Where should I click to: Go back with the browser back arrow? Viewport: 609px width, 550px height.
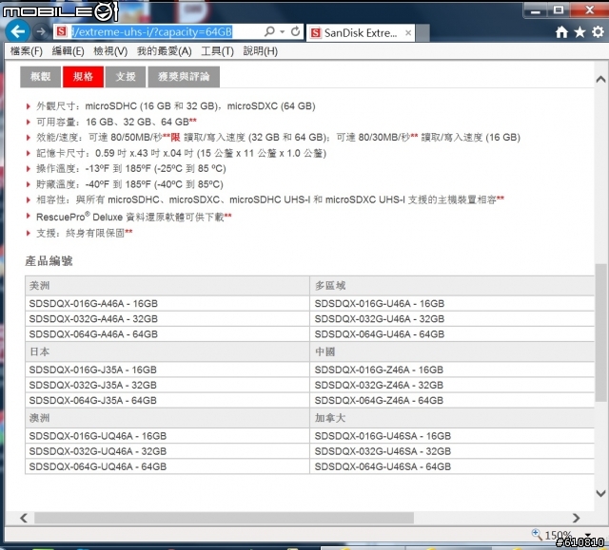point(17,31)
